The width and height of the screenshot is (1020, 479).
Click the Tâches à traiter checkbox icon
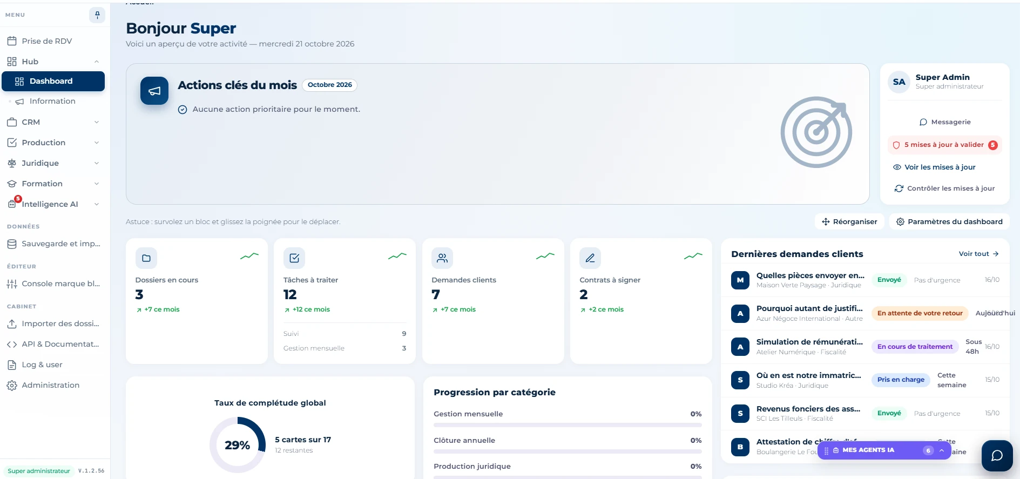[294, 258]
